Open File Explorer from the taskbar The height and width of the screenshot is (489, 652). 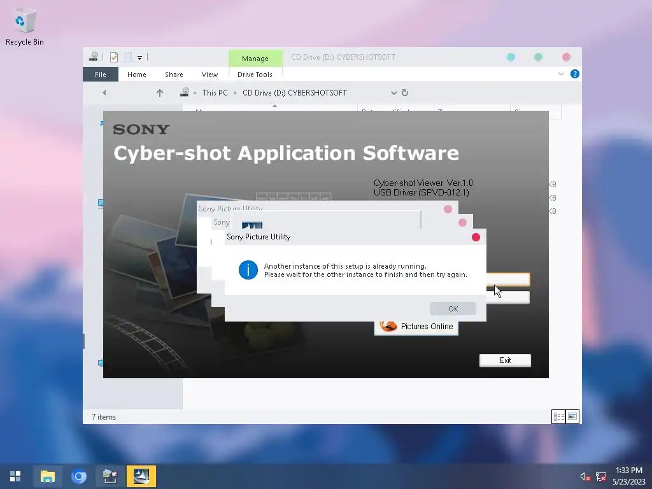[47, 476]
